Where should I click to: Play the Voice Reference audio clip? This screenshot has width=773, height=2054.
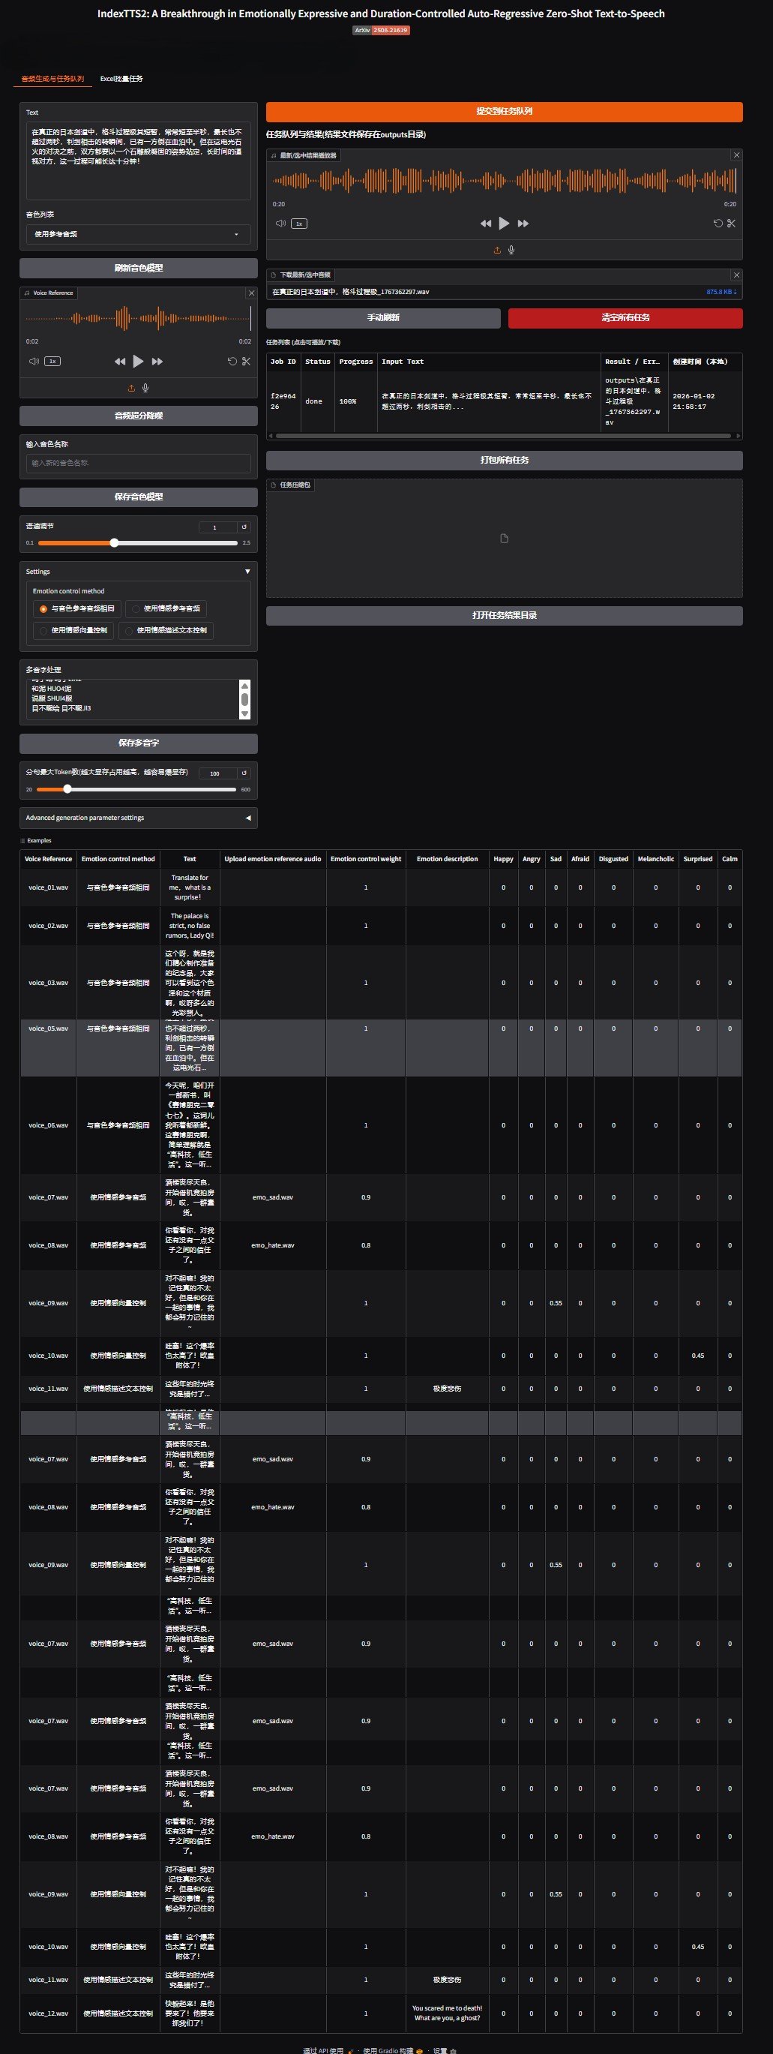pyautogui.click(x=138, y=361)
